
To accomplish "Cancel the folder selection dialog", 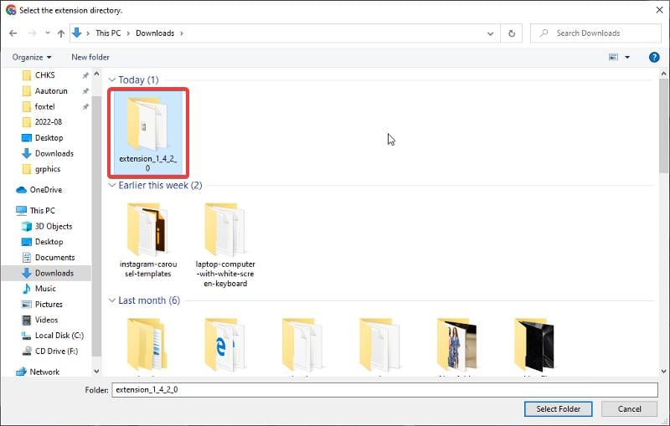I will point(629,409).
